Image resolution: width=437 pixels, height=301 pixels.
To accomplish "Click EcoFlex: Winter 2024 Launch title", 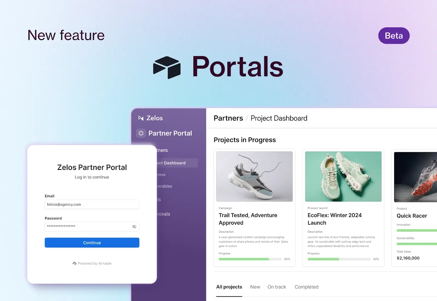I will tap(335, 219).
